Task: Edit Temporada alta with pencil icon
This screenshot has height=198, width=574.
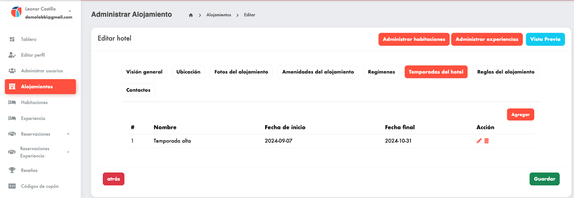Action: 479,141
